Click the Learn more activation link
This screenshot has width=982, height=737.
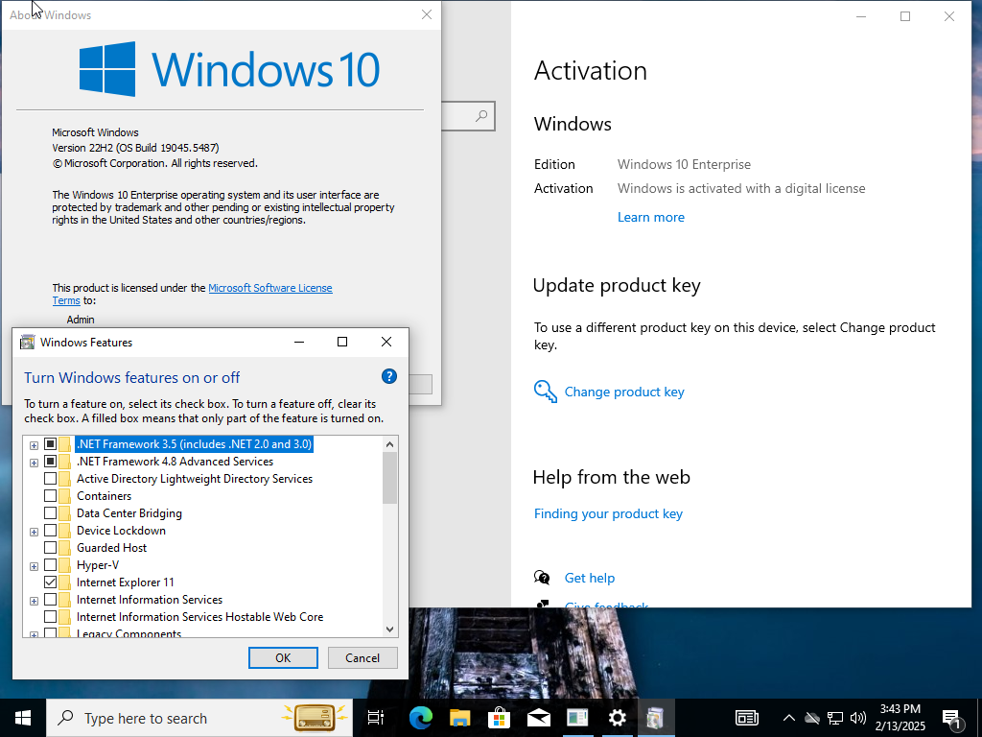[651, 217]
